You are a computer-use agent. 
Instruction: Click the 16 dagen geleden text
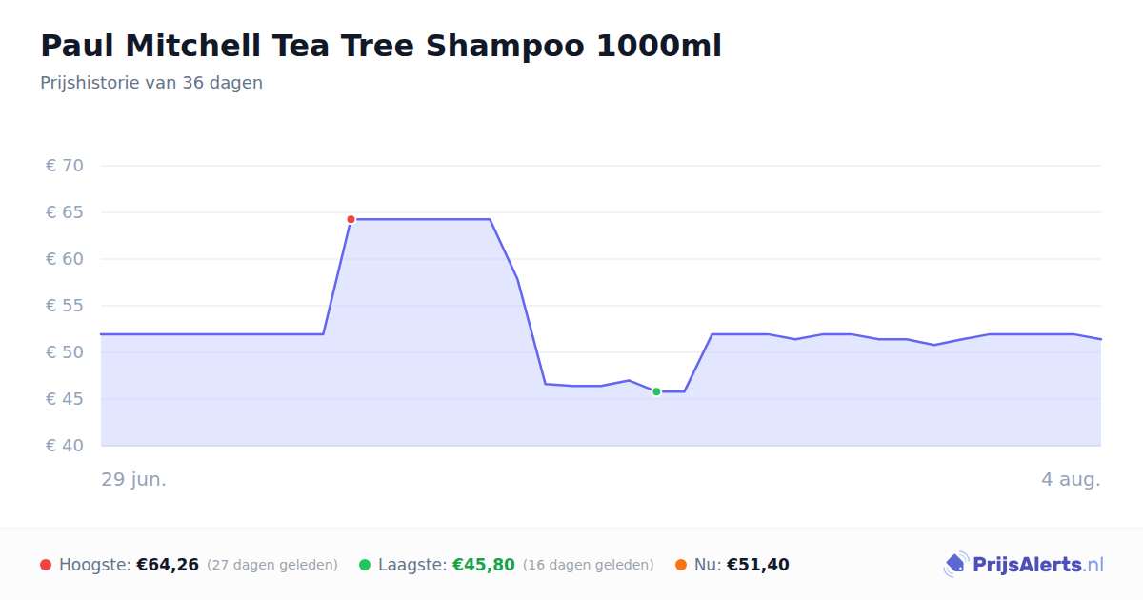(x=589, y=565)
